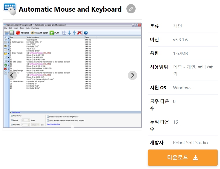Expand dropdown arrow beside keyboard sidebar icon
Image resolution: width=220 pixels, height=169 pixels.
tap(8, 42)
